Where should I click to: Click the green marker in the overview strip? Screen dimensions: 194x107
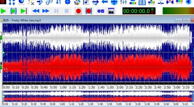click(x=4, y=96)
